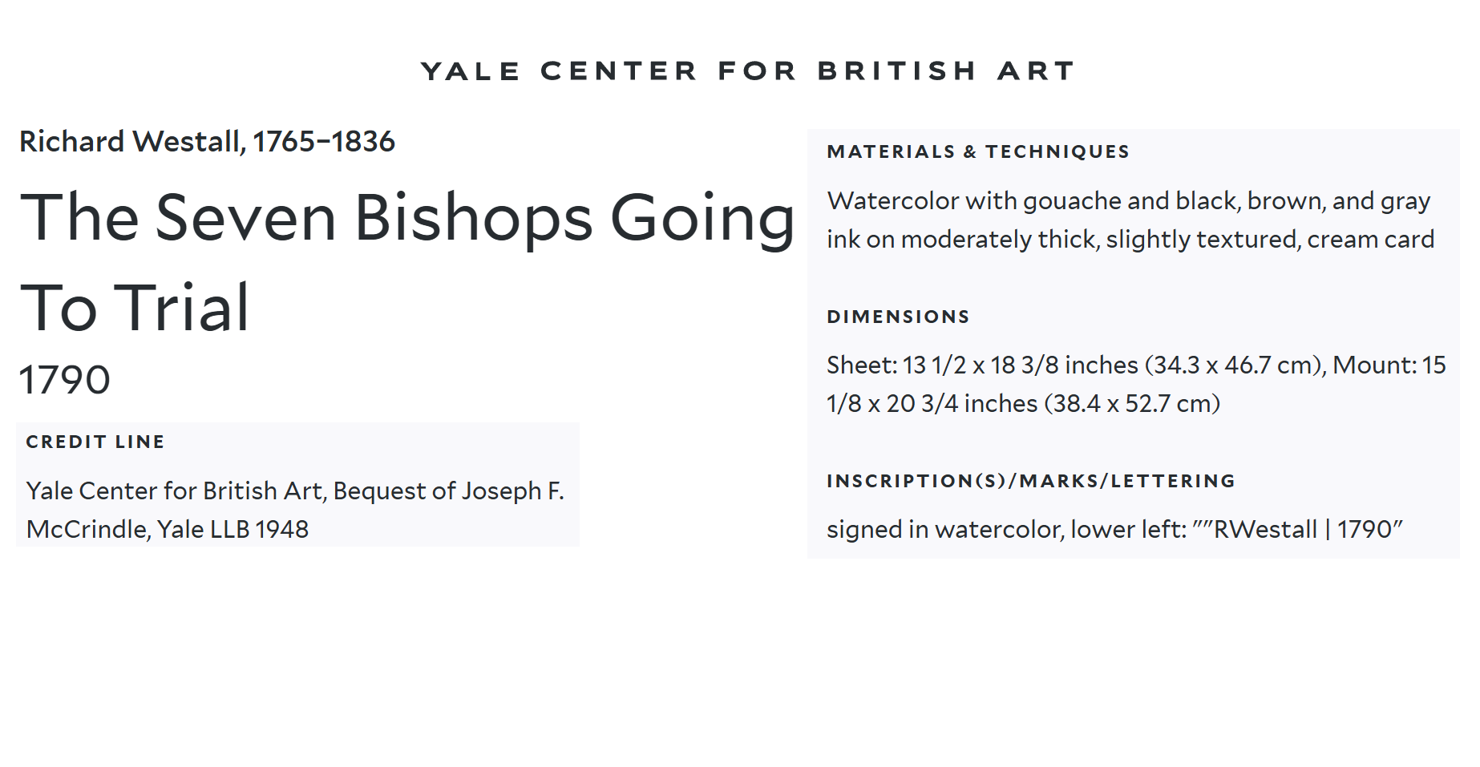Click the word BRITISH in the header
The height and width of the screenshot is (767, 1480).
[x=896, y=71]
